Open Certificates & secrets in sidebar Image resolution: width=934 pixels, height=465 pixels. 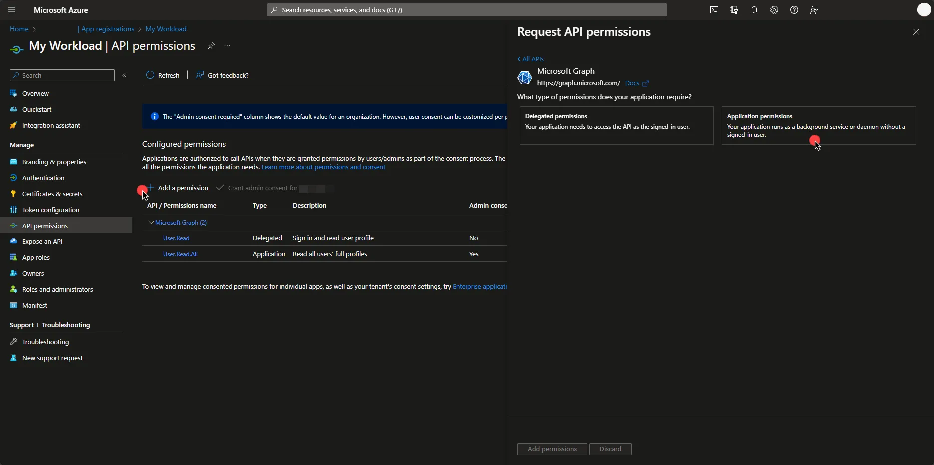[53, 194]
